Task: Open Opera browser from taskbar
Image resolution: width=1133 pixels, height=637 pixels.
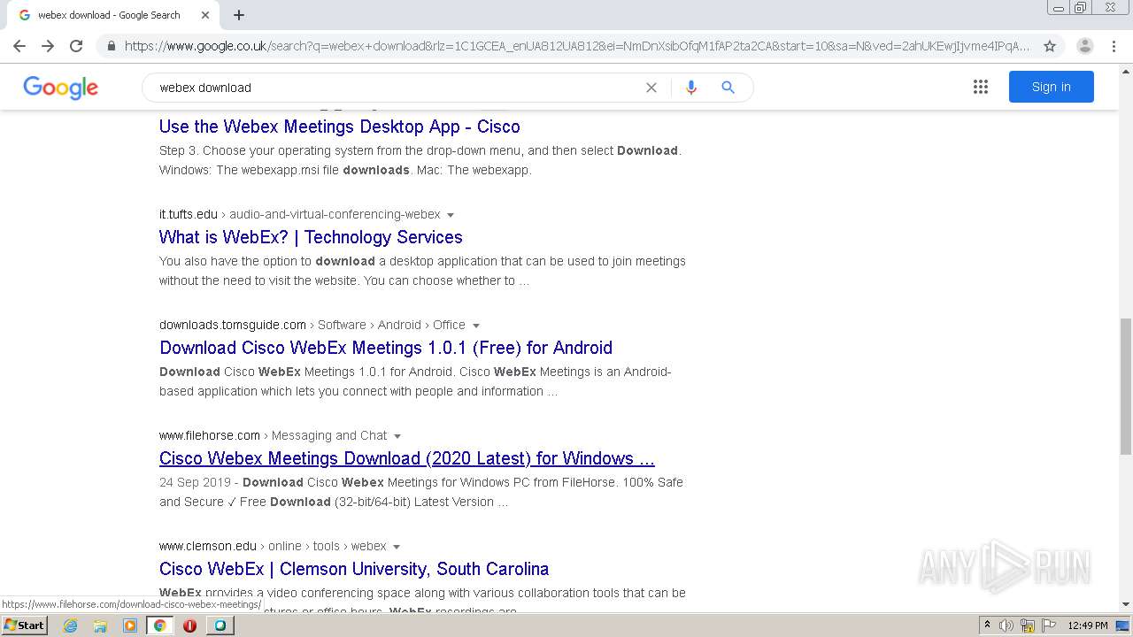Action: (x=189, y=625)
